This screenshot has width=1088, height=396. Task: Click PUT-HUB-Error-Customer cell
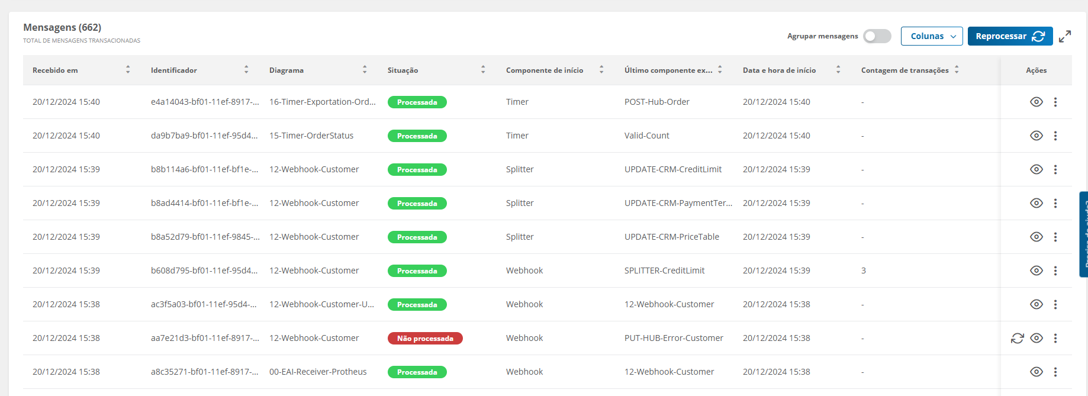coord(674,338)
